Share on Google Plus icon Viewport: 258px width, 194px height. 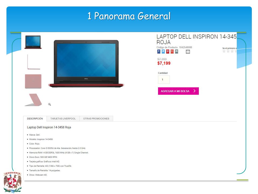click(172, 51)
